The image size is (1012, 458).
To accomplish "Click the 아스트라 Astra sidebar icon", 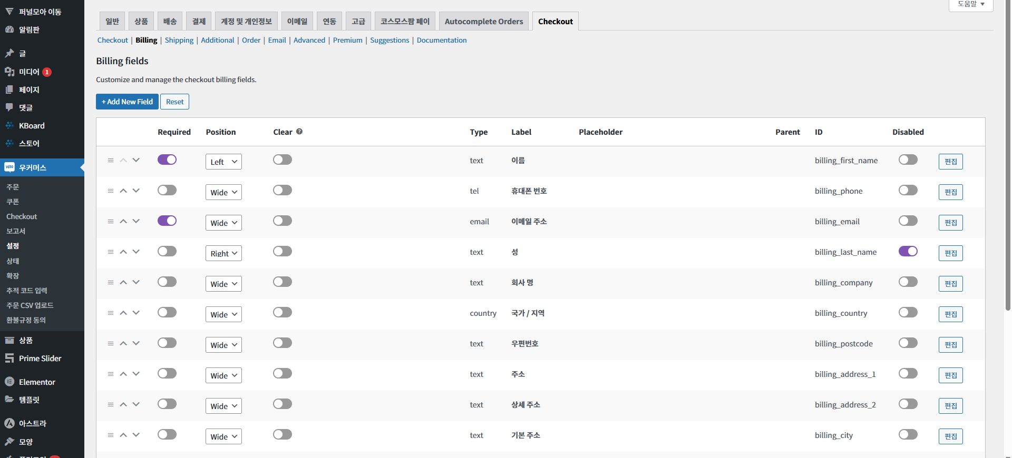I will (x=9, y=423).
